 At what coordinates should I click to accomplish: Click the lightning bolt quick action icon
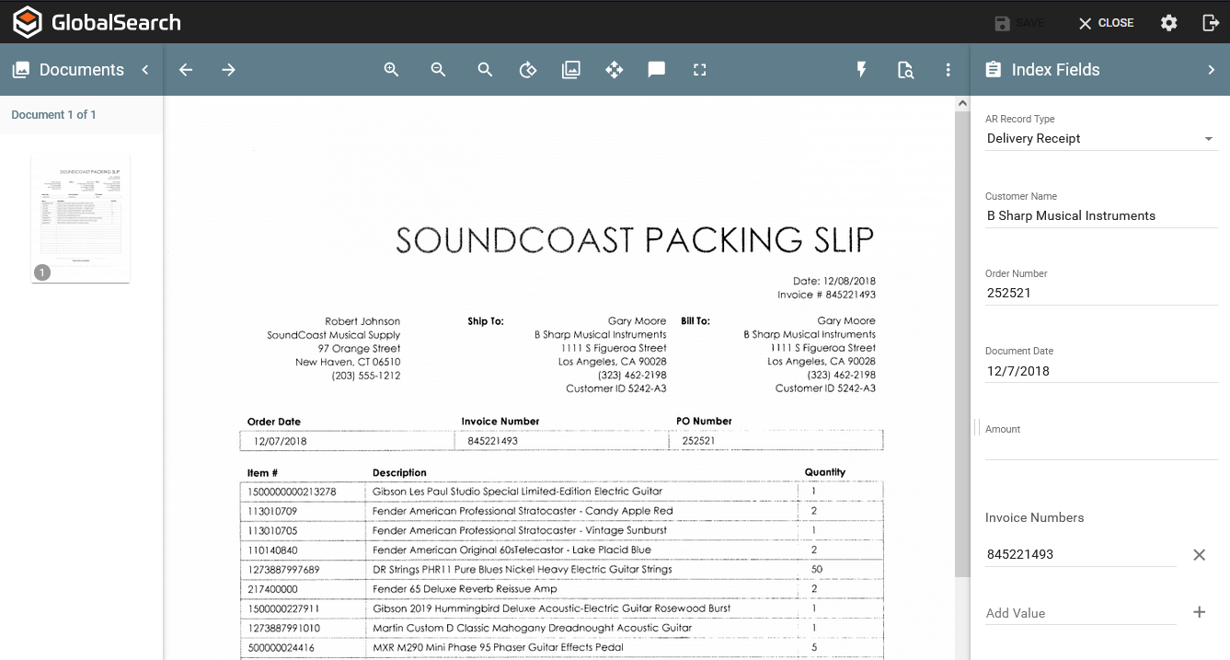pos(862,70)
